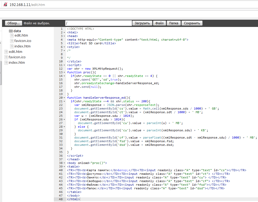Click the insecure connection icon in address bar
This screenshot has height=202, width=258.
(5, 5)
